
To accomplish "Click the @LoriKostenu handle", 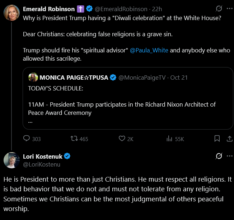I will click(42, 164).
